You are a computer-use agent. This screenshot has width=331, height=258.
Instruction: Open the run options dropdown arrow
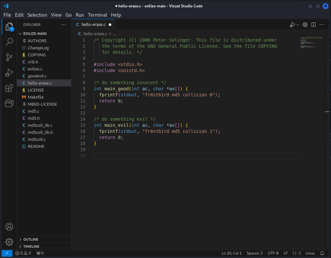tap(298, 25)
